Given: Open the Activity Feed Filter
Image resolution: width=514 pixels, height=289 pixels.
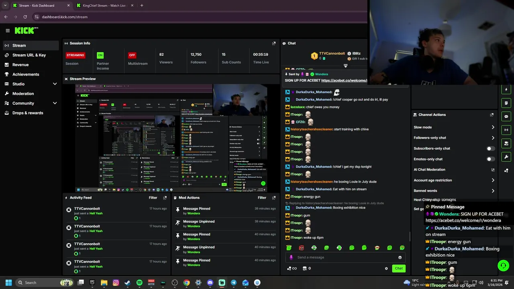Looking at the screenshot, I should [x=153, y=197].
